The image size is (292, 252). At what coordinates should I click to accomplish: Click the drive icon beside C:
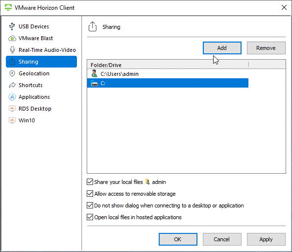tap(94, 83)
